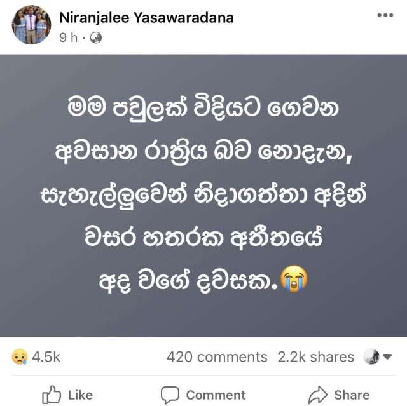Click the sad reaction emoji icon
Viewport: 407px width, 406px height.
pyautogui.click(x=20, y=356)
